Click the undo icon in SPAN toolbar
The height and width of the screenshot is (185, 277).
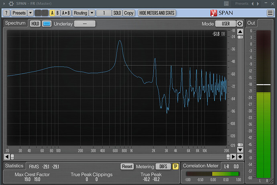coord(38,13)
